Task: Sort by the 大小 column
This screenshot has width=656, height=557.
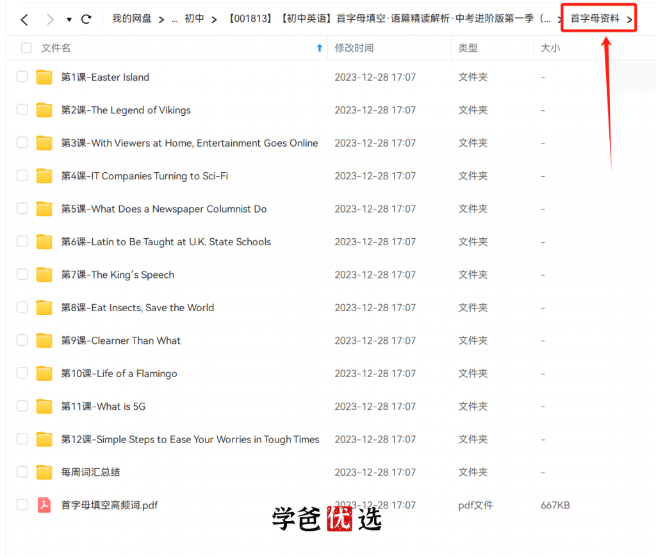Action: click(550, 48)
